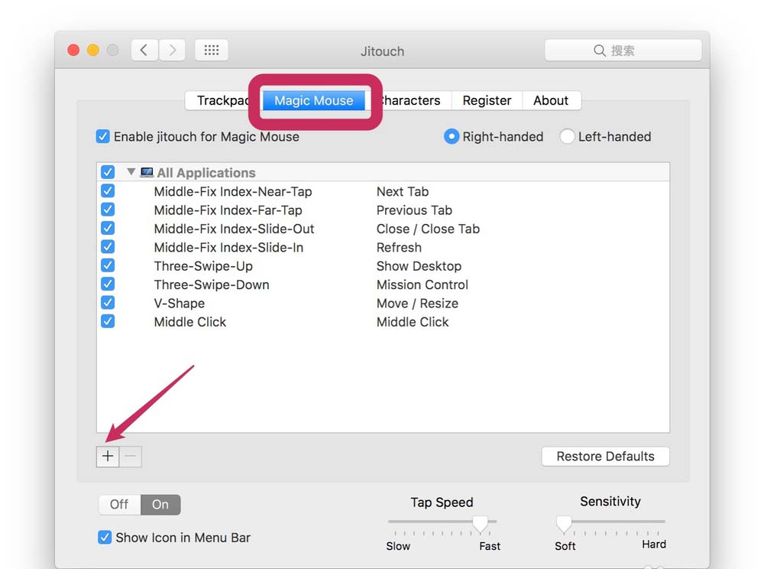This screenshot has width=764, height=569.
Task: Click the Restore Defaults button
Action: 605,457
